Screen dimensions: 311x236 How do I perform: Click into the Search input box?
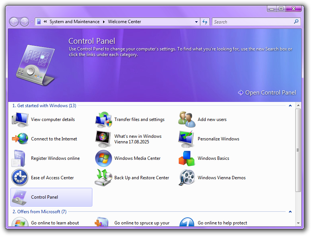click(x=253, y=22)
